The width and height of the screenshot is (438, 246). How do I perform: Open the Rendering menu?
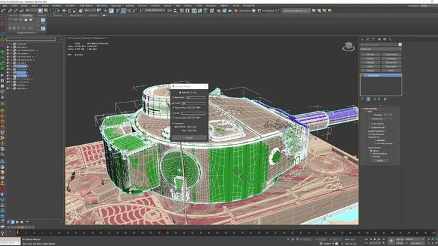pyautogui.click(x=102, y=5)
